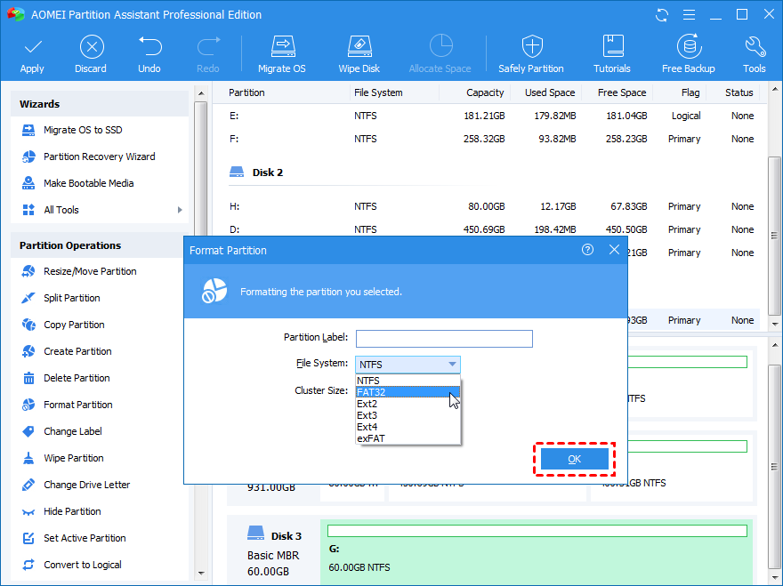
Task: Sort by the Free Space column header
Action: [x=622, y=92]
